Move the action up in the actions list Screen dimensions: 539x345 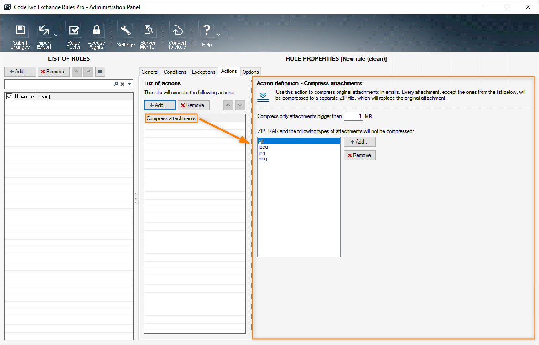coord(228,105)
